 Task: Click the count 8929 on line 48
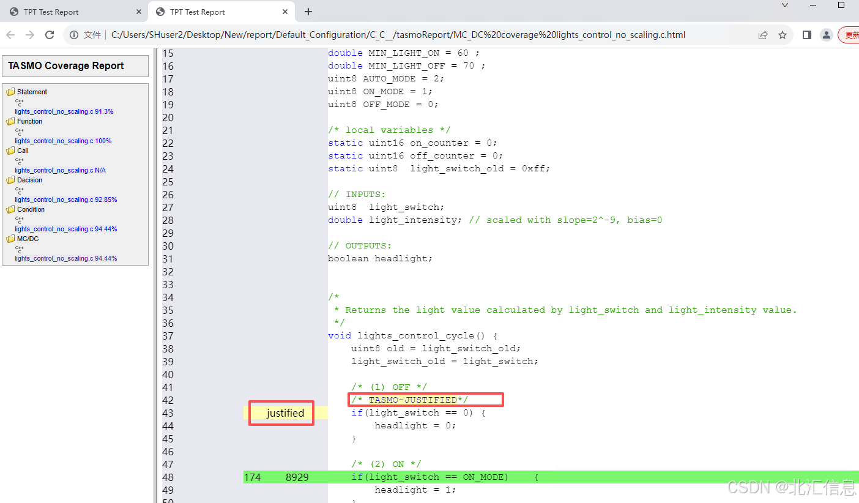[297, 477]
